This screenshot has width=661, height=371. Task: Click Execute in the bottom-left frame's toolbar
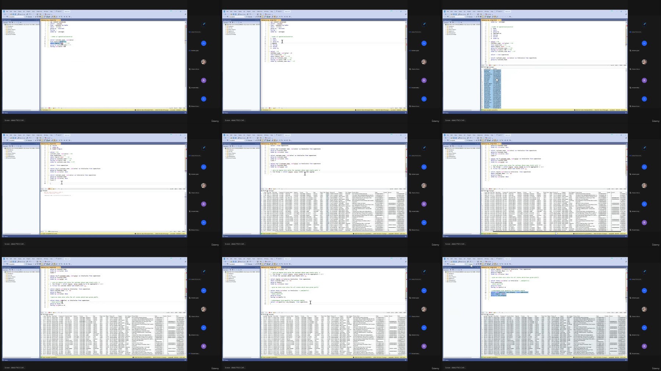(29, 264)
